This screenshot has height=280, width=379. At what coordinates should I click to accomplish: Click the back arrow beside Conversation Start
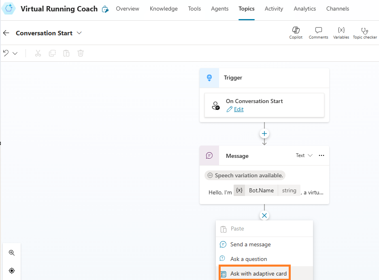6,33
